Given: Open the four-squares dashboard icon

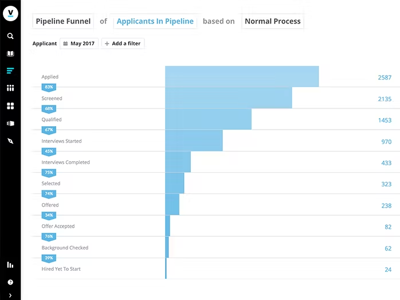Looking at the screenshot, I should point(10,106).
